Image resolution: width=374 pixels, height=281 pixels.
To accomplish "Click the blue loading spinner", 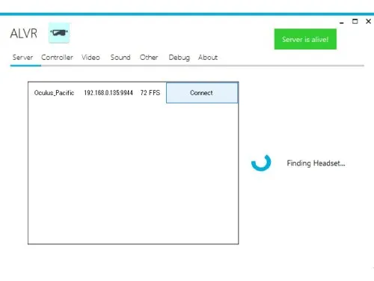I will (x=261, y=163).
